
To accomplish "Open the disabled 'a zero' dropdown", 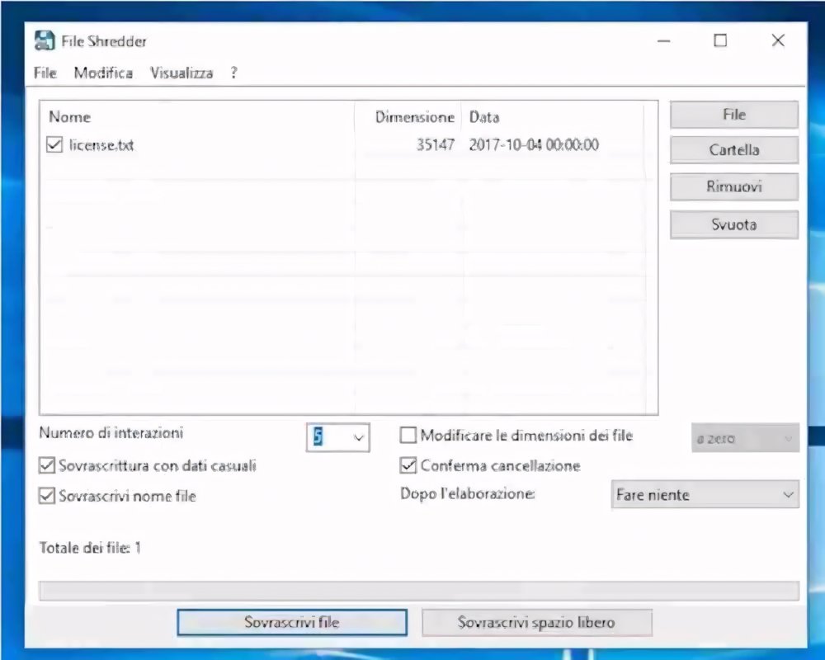I will tap(745, 438).
